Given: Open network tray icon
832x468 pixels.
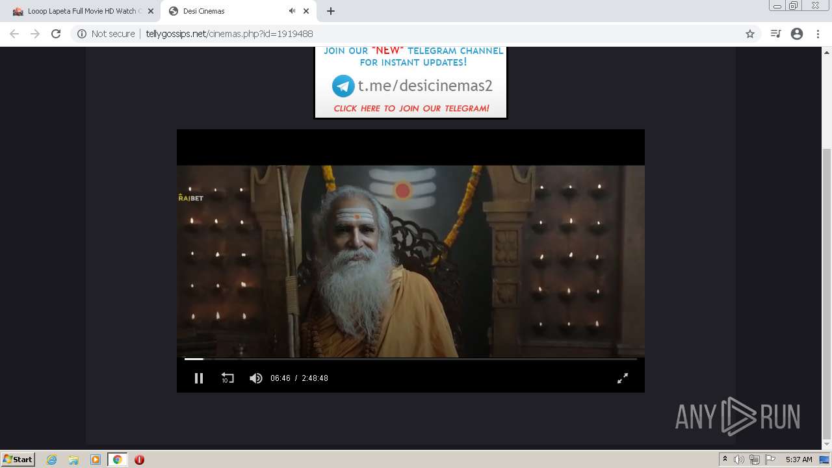Looking at the screenshot, I should point(755,460).
